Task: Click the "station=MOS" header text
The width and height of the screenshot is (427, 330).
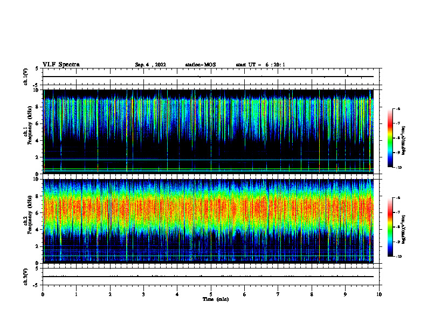Action: pyautogui.click(x=201, y=65)
